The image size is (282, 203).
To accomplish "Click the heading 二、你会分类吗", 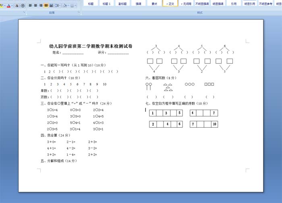I will pyautogui.click(x=60, y=78).
